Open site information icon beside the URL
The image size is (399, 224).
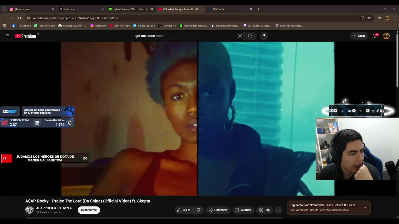28,18
